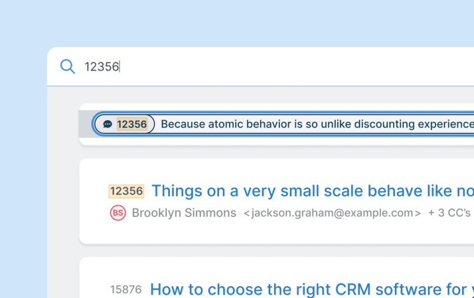Open 'Things on a very small scale' ticket
The width and height of the screenshot is (474, 298).
313,191
